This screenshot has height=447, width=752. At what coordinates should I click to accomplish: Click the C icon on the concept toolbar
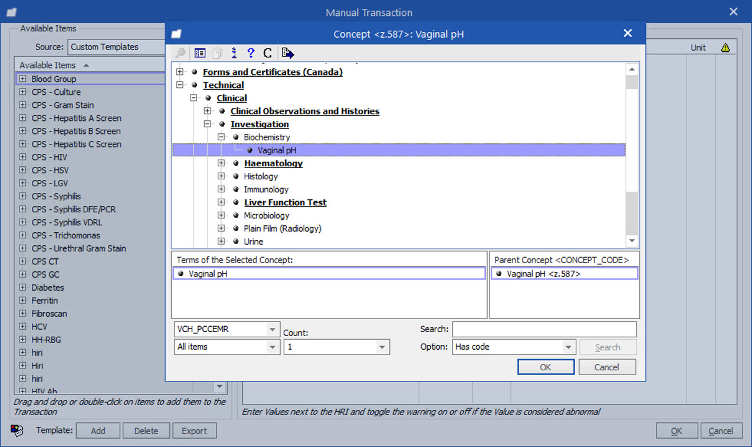point(267,52)
